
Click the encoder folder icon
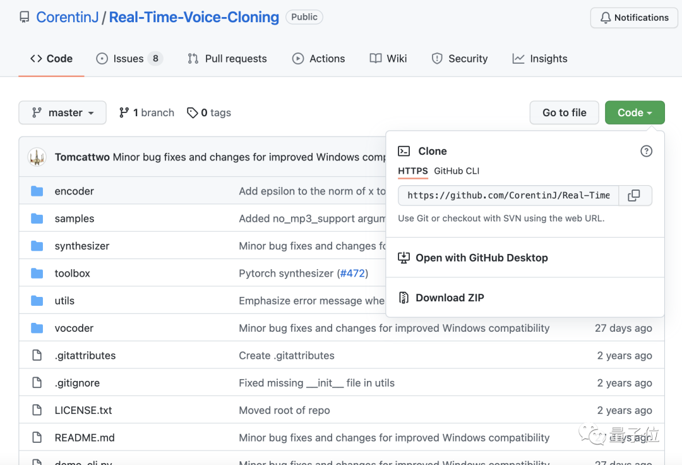[37, 191]
